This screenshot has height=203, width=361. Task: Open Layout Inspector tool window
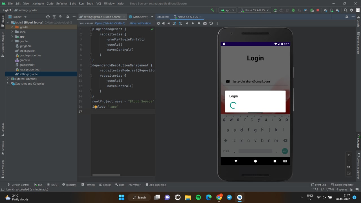point(342,185)
